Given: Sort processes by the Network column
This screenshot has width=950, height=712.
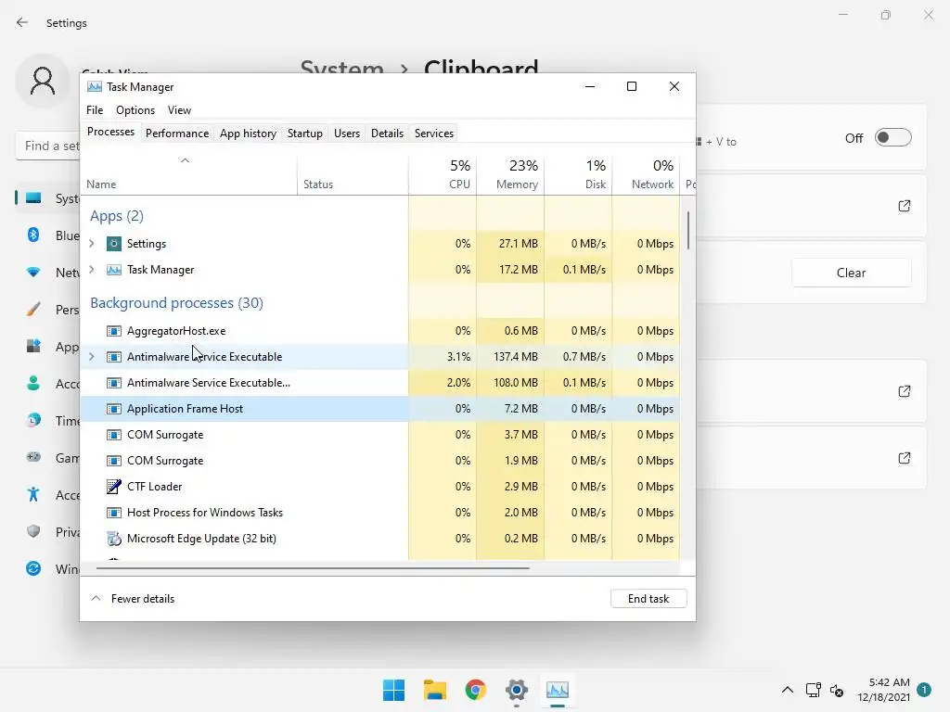Looking at the screenshot, I should coord(646,175).
